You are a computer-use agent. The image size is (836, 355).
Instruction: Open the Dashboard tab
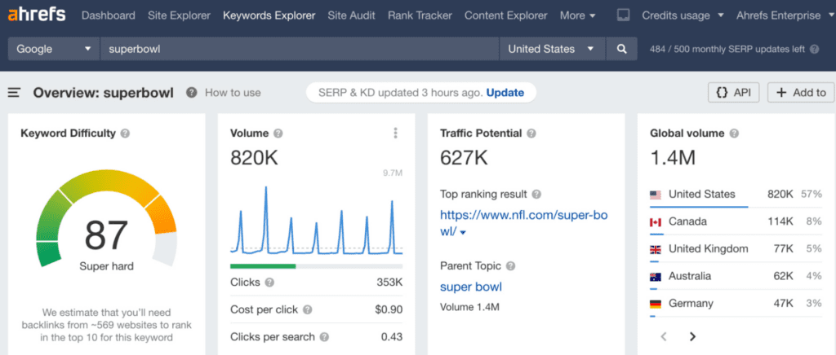tap(109, 15)
